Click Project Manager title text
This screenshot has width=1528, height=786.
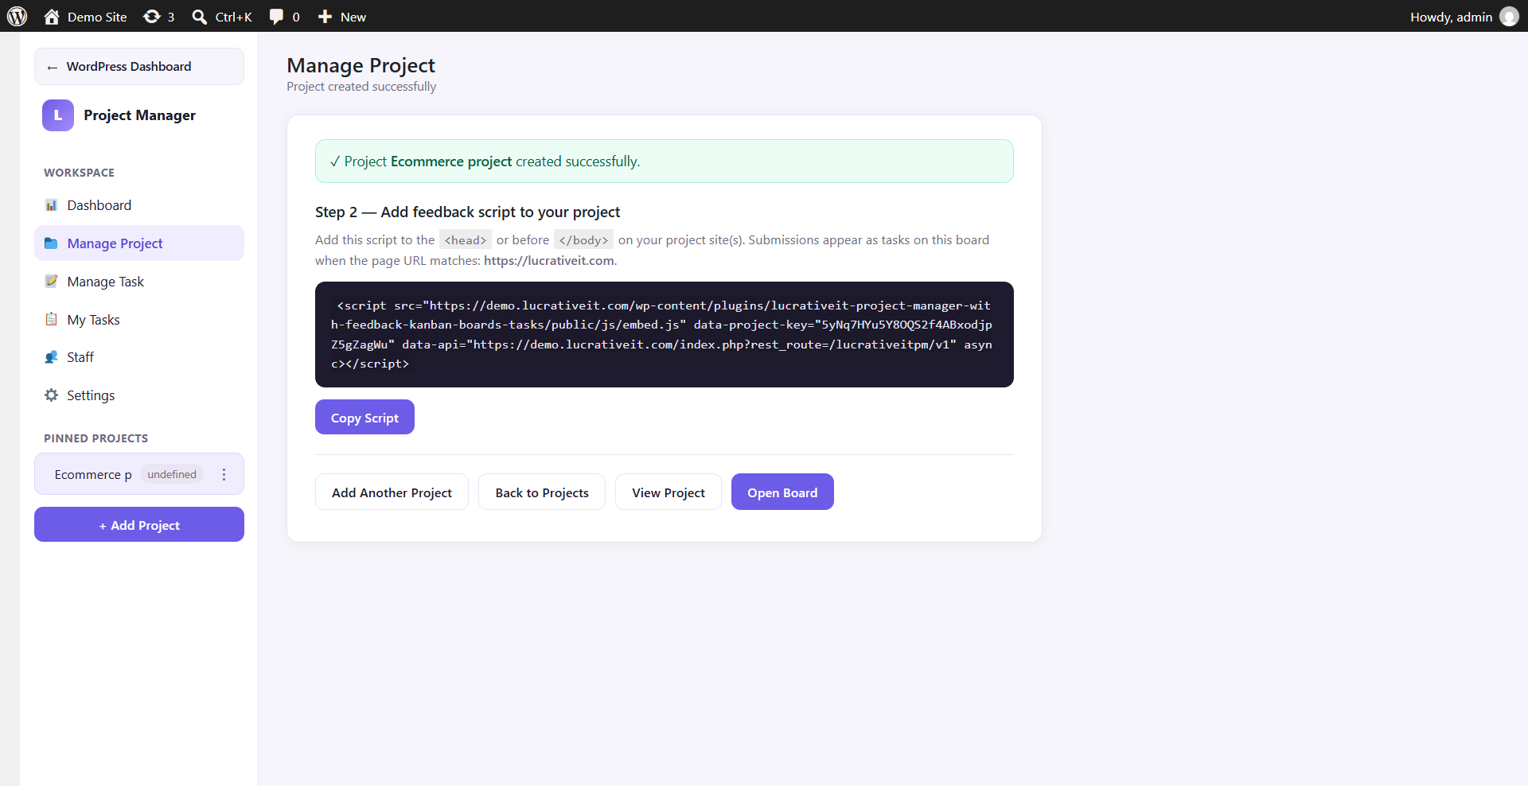(139, 115)
